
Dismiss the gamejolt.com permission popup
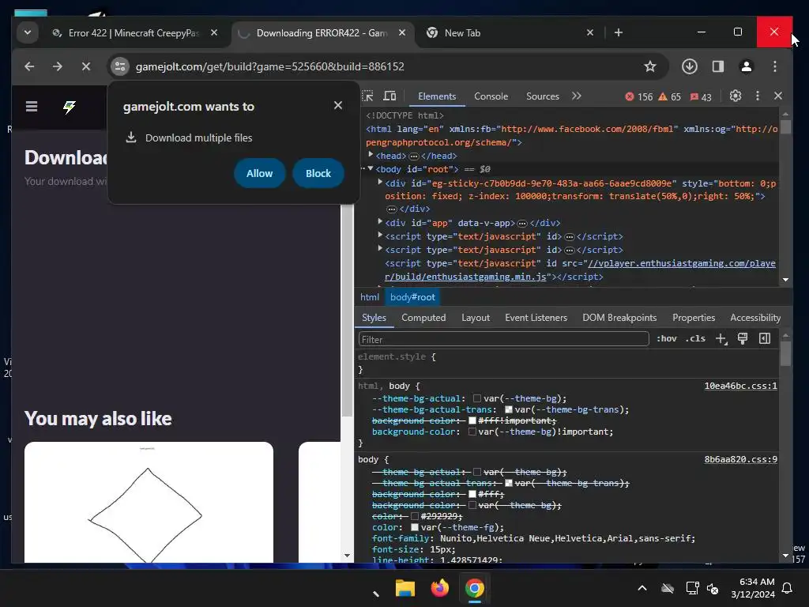(x=338, y=105)
